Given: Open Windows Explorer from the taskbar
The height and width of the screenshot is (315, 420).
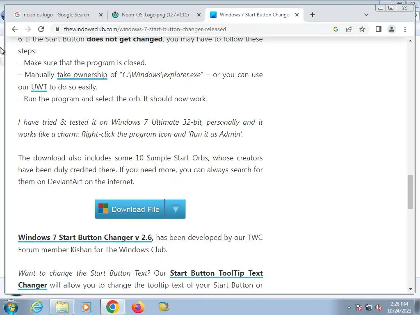Looking at the screenshot, I should coord(62,307).
